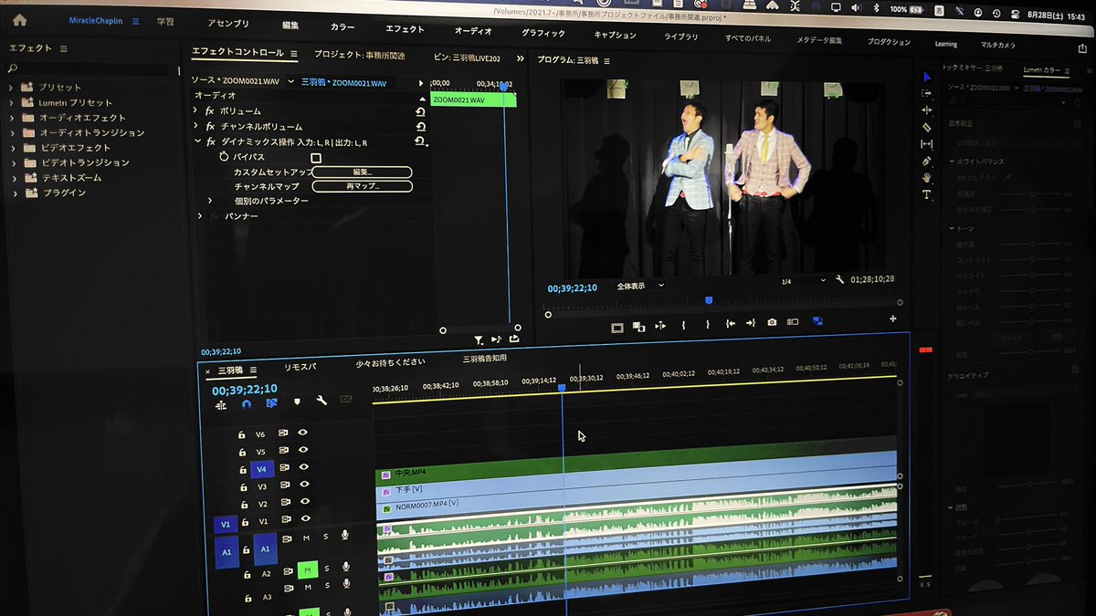This screenshot has height=616, width=1096.
Task: Enable the バイパス checkbox
Action: 316,158
